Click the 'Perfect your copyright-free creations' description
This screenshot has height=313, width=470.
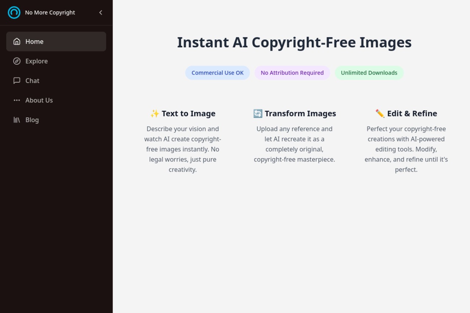pos(406,149)
